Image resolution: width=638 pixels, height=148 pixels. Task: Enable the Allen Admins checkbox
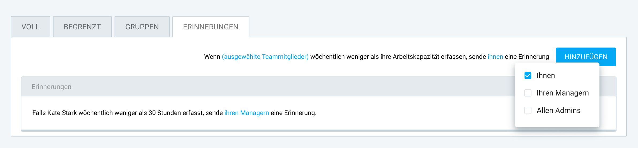(x=528, y=110)
